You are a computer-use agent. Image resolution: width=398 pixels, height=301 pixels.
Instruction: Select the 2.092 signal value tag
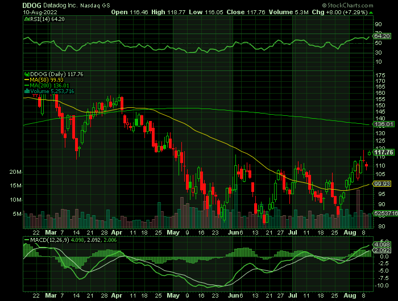(x=382, y=250)
